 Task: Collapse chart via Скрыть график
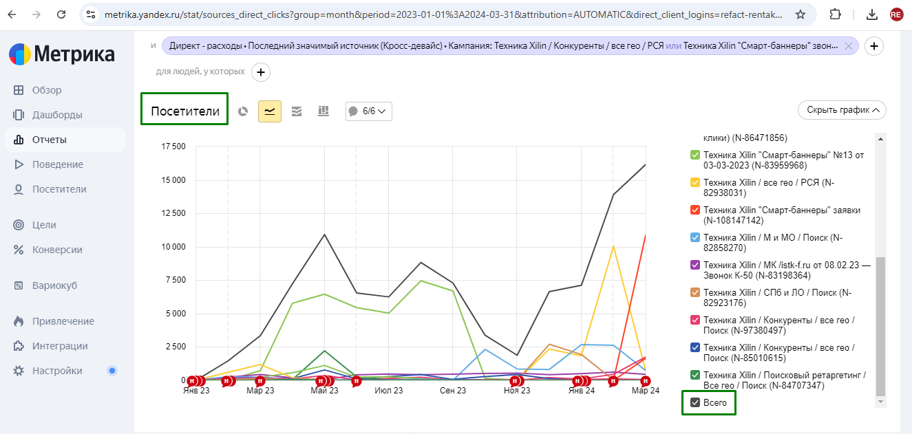842,110
